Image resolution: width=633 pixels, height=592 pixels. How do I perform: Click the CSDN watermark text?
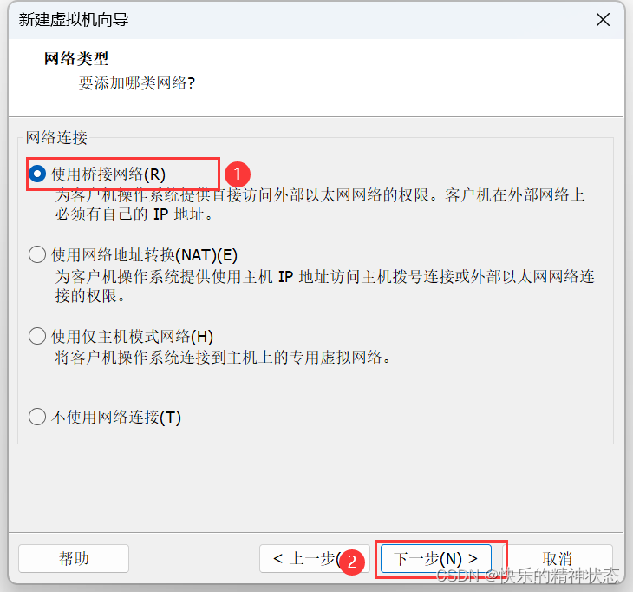click(527, 575)
